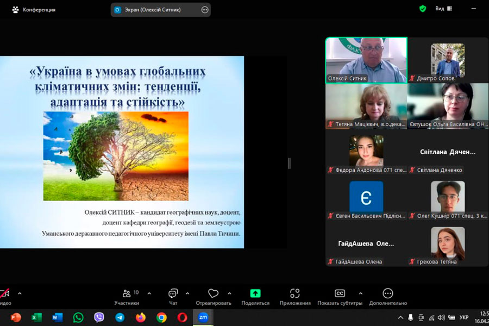Expand the arrow next to Чат
Viewport: 489px width, 326px height.
coord(187,293)
